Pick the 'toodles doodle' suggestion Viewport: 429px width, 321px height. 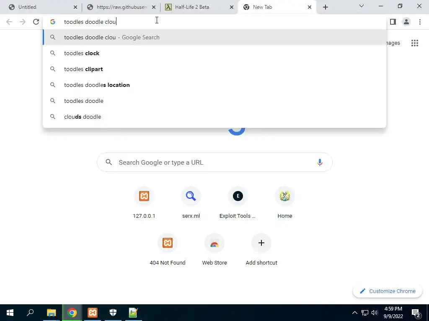click(214, 101)
